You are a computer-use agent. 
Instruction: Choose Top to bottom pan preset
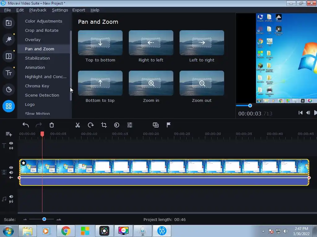click(x=100, y=43)
